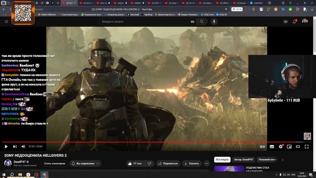Click the video title SONY НЕДООЦЕНИЛА HELLDIVERS 2
The height and width of the screenshot is (178, 316).
pyautogui.click(x=36, y=155)
